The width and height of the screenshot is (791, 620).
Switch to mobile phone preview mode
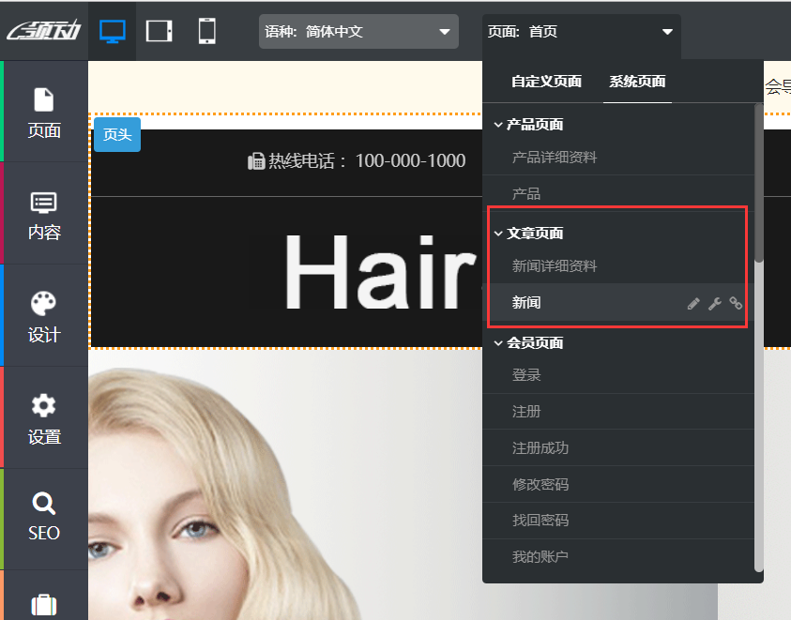coord(206,31)
